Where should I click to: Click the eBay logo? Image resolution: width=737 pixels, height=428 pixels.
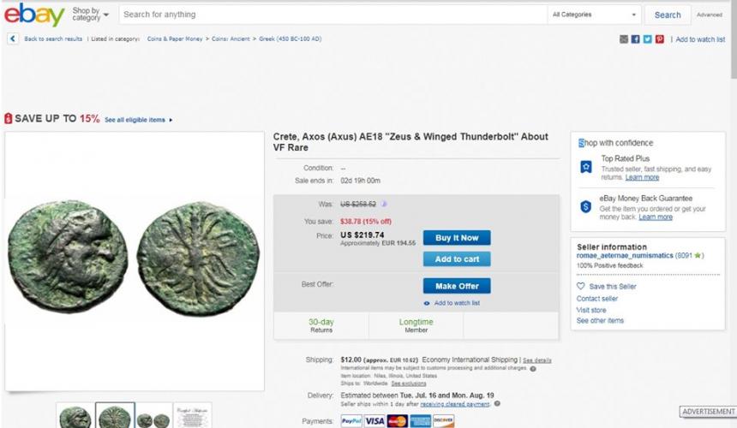34,15
